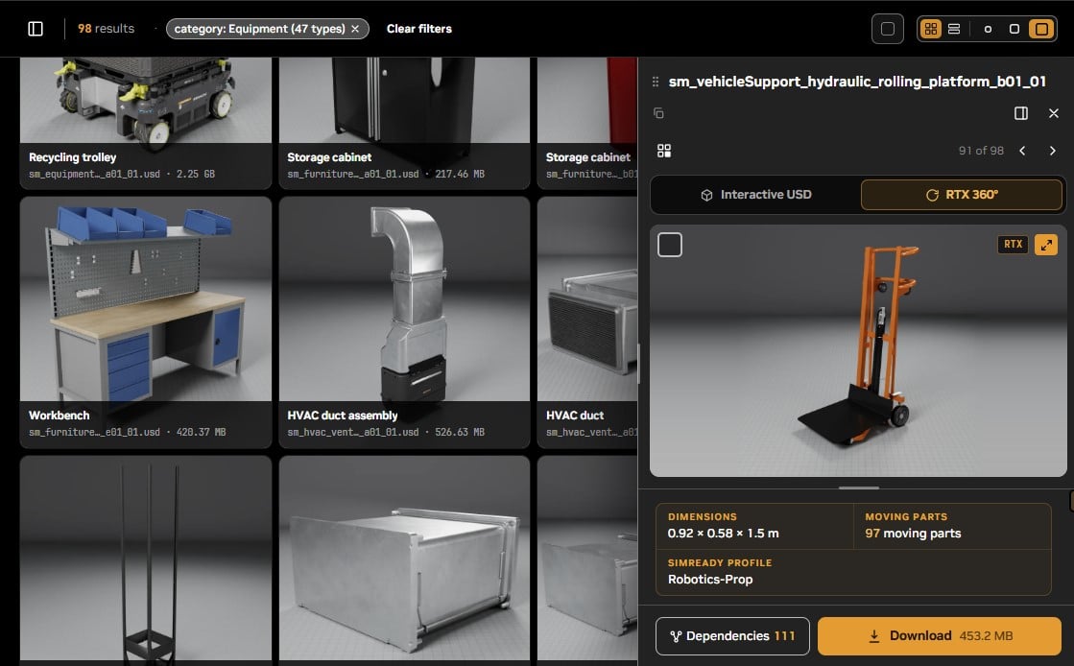The width and height of the screenshot is (1074, 666).
Task: Copy the asset name using copy icon
Action: pyautogui.click(x=659, y=113)
